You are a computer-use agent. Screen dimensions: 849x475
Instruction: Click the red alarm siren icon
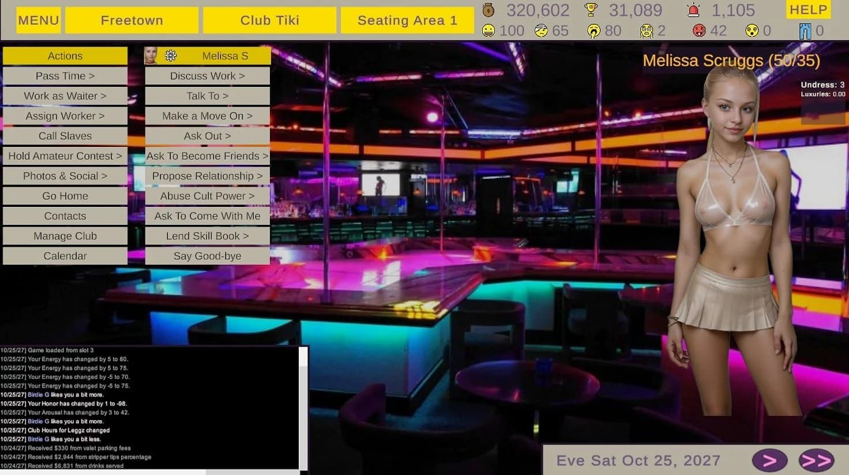click(695, 10)
